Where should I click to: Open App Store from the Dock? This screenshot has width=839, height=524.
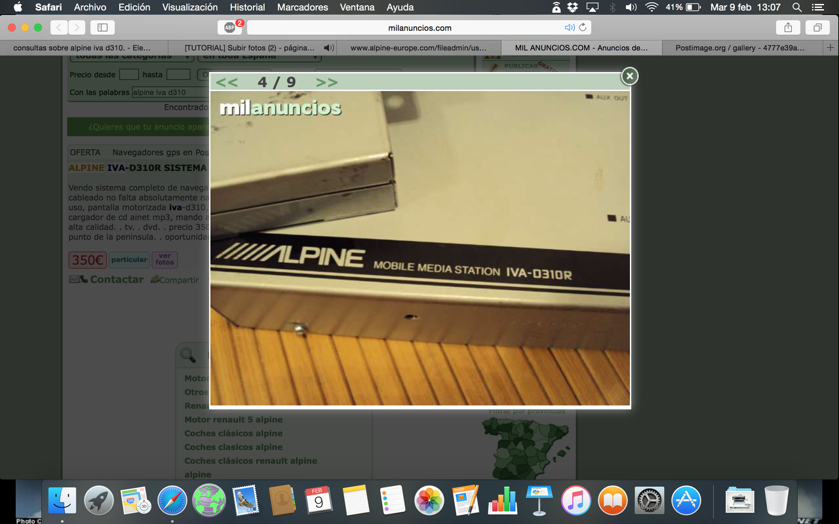pyautogui.click(x=686, y=501)
